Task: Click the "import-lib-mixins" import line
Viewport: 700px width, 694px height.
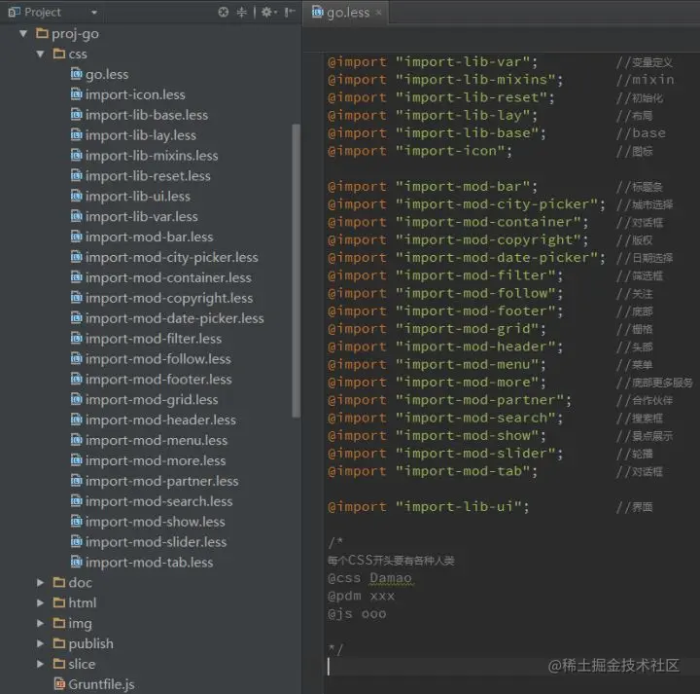Action: tap(445, 80)
